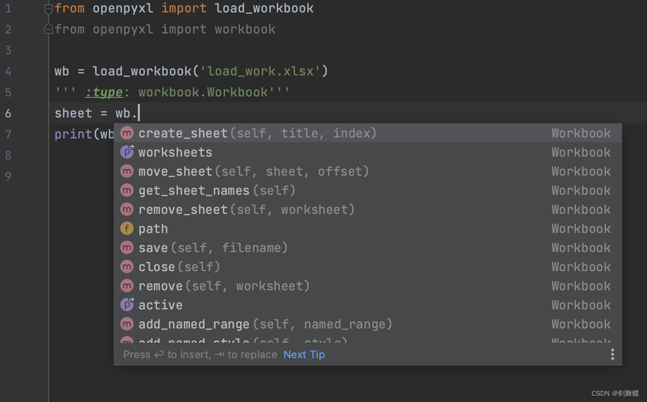
Task: Pick the active completion entry
Action: [x=367, y=305]
